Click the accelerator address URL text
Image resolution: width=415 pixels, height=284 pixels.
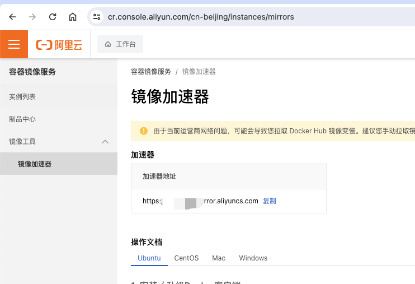point(200,201)
